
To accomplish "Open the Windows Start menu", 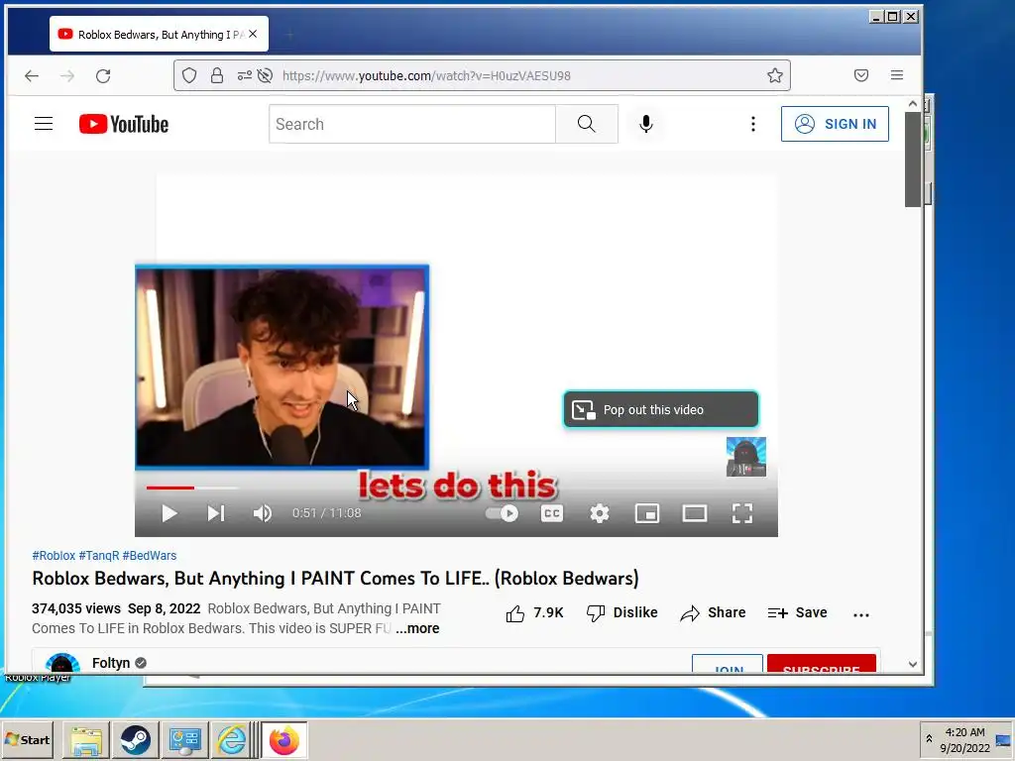I will (x=27, y=739).
